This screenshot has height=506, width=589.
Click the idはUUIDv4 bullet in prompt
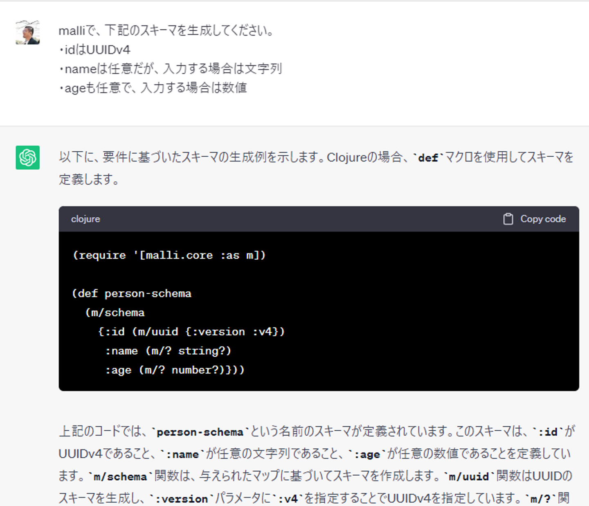tap(95, 50)
